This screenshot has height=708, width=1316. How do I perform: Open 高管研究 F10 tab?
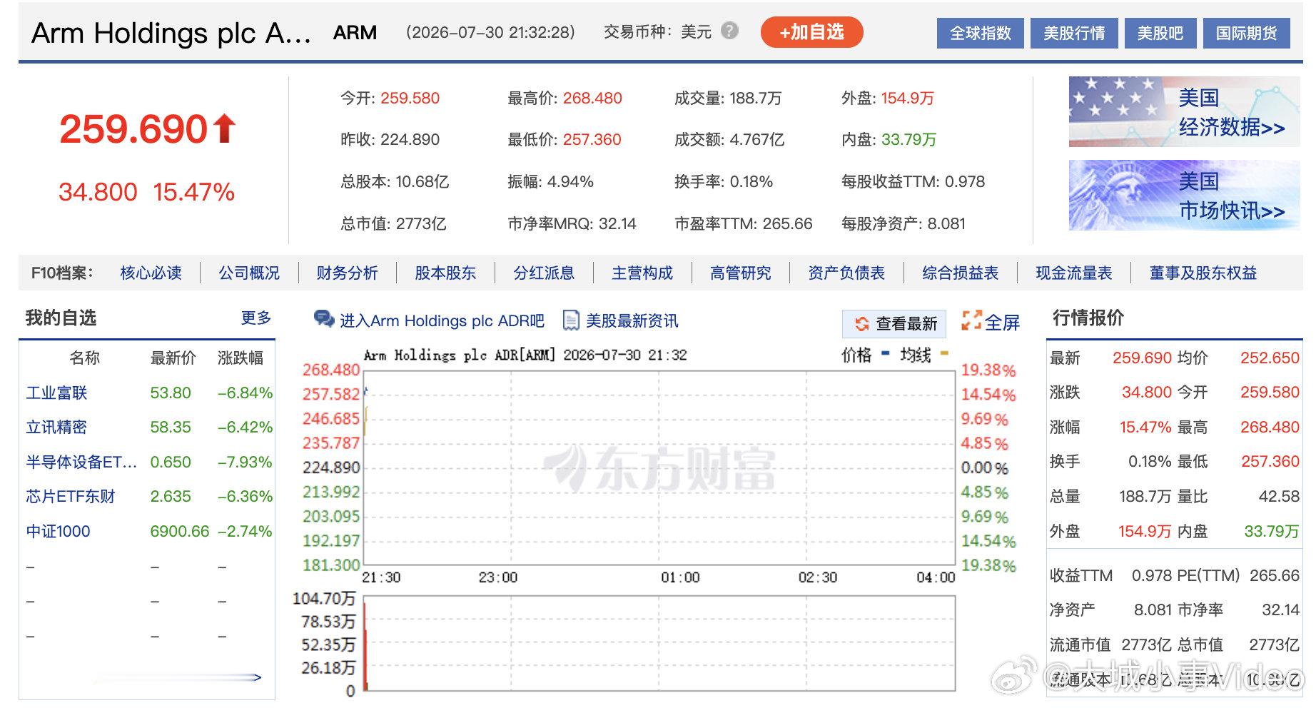tap(741, 273)
